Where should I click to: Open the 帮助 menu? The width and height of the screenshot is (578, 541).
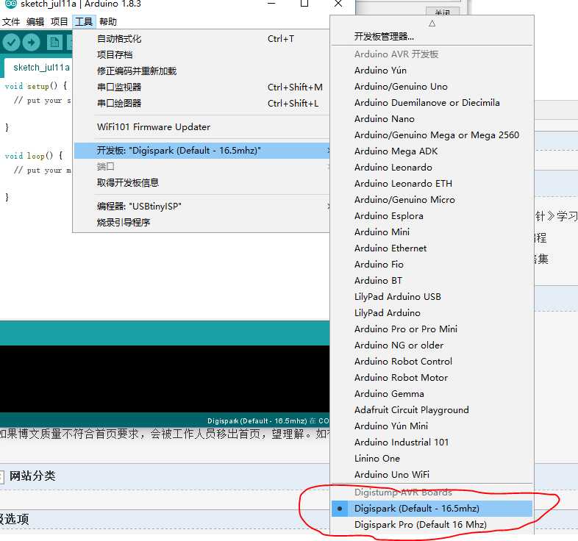[x=108, y=22]
